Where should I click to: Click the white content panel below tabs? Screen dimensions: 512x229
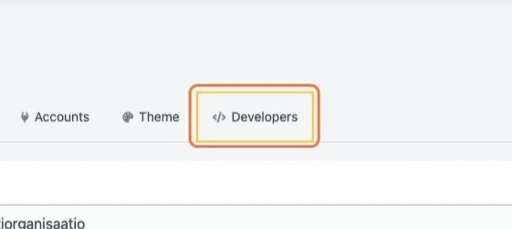(256, 182)
